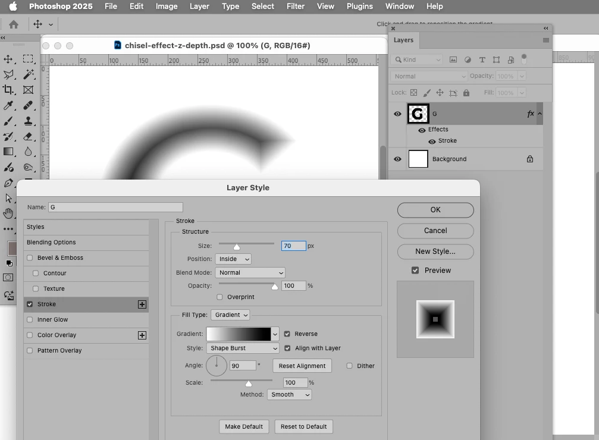599x440 pixels.
Task: Filter layers by pixel layer icon
Action: click(x=453, y=59)
